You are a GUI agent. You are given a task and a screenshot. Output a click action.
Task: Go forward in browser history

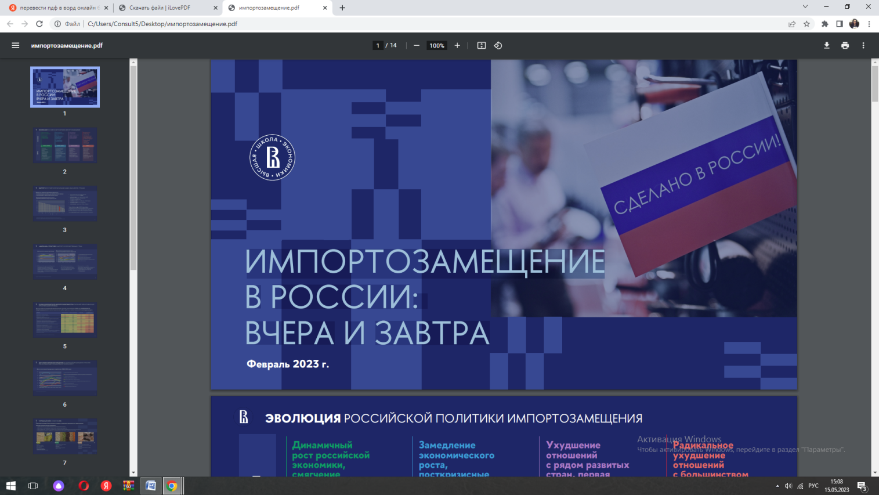[x=24, y=24]
